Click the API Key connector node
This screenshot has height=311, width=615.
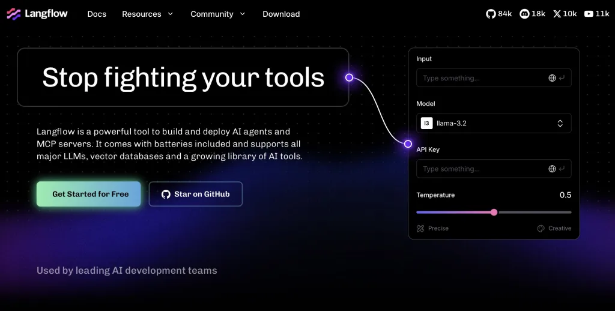tap(408, 143)
